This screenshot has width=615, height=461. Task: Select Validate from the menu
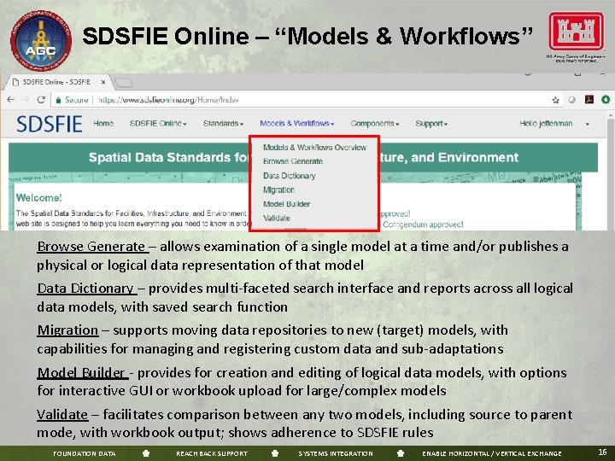tap(277, 218)
